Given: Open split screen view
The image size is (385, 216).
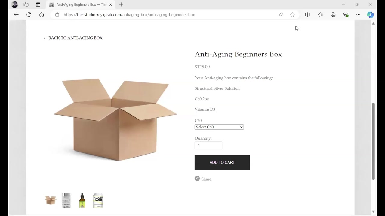Looking at the screenshot, I should 307,15.
